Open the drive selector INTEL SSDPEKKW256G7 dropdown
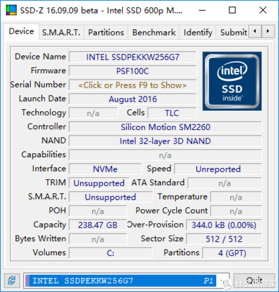Image resolution: width=279 pixels, height=292 pixels. tap(126, 280)
